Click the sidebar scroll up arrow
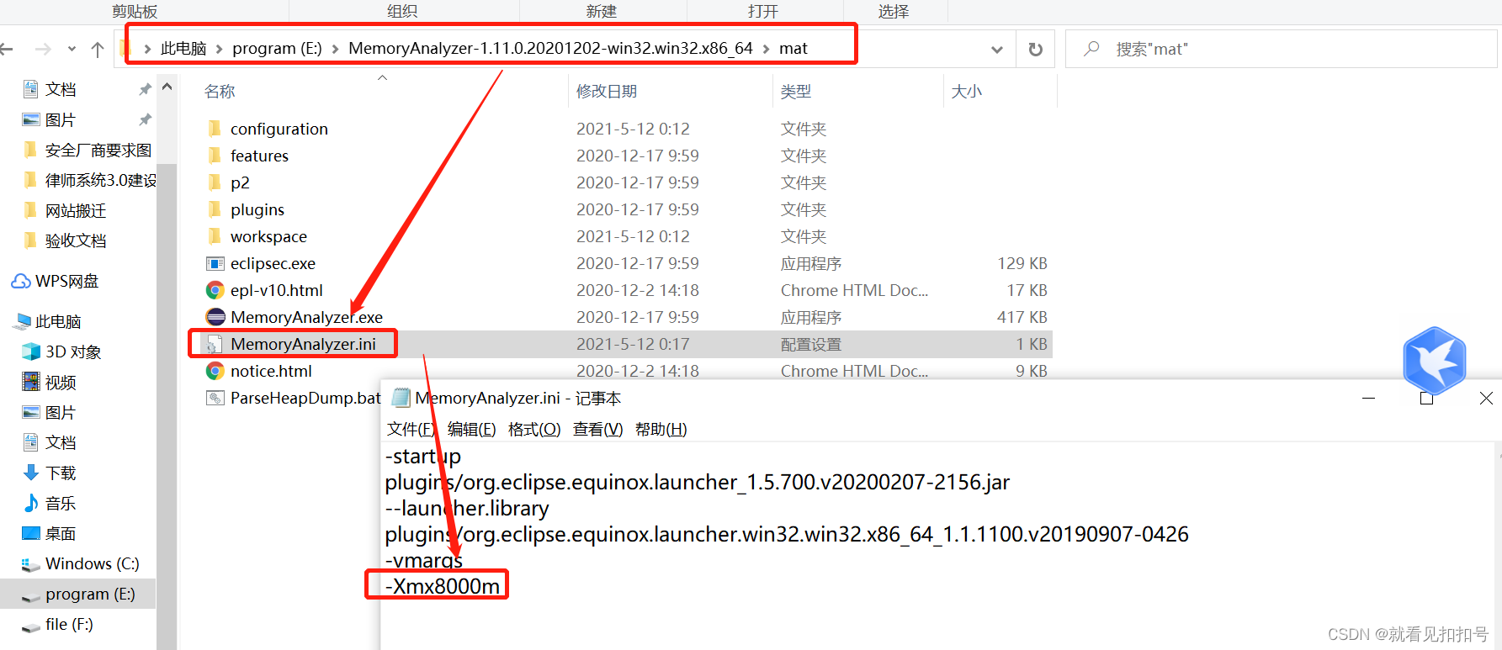The width and height of the screenshot is (1502, 650). (x=167, y=87)
